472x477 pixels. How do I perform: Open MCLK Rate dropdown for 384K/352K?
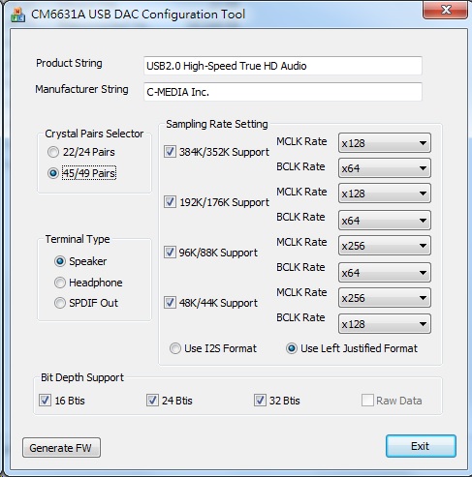pos(385,143)
